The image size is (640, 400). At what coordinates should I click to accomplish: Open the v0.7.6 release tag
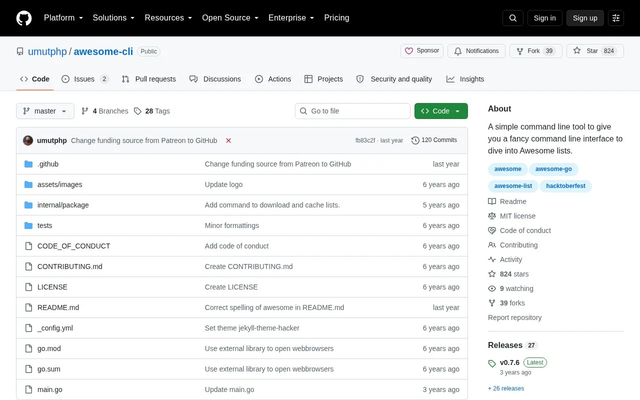[509, 362]
